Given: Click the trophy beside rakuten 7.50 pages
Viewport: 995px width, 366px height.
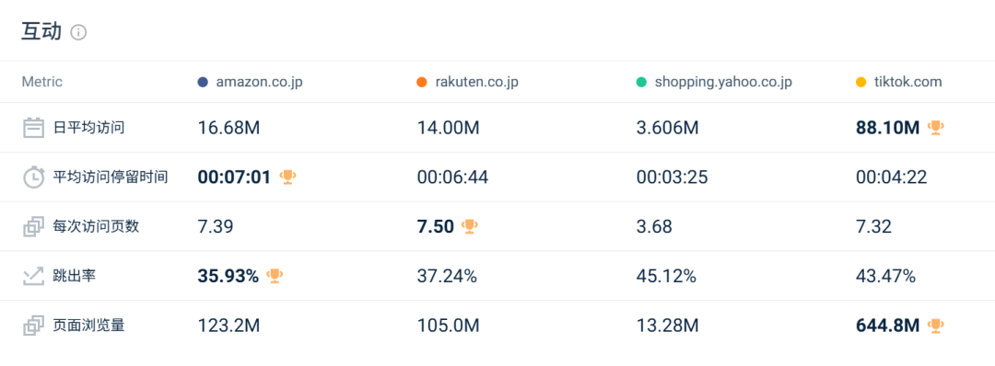Looking at the screenshot, I should tap(470, 226).
